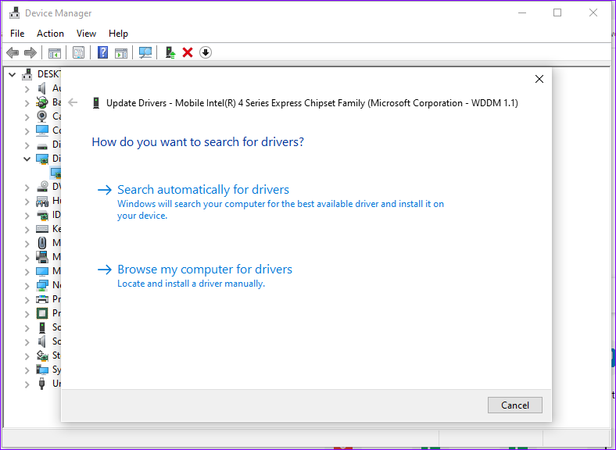The width and height of the screenshot is (616, 450).
Task: Expand the ID node chevron
Action: pos(27,216)
